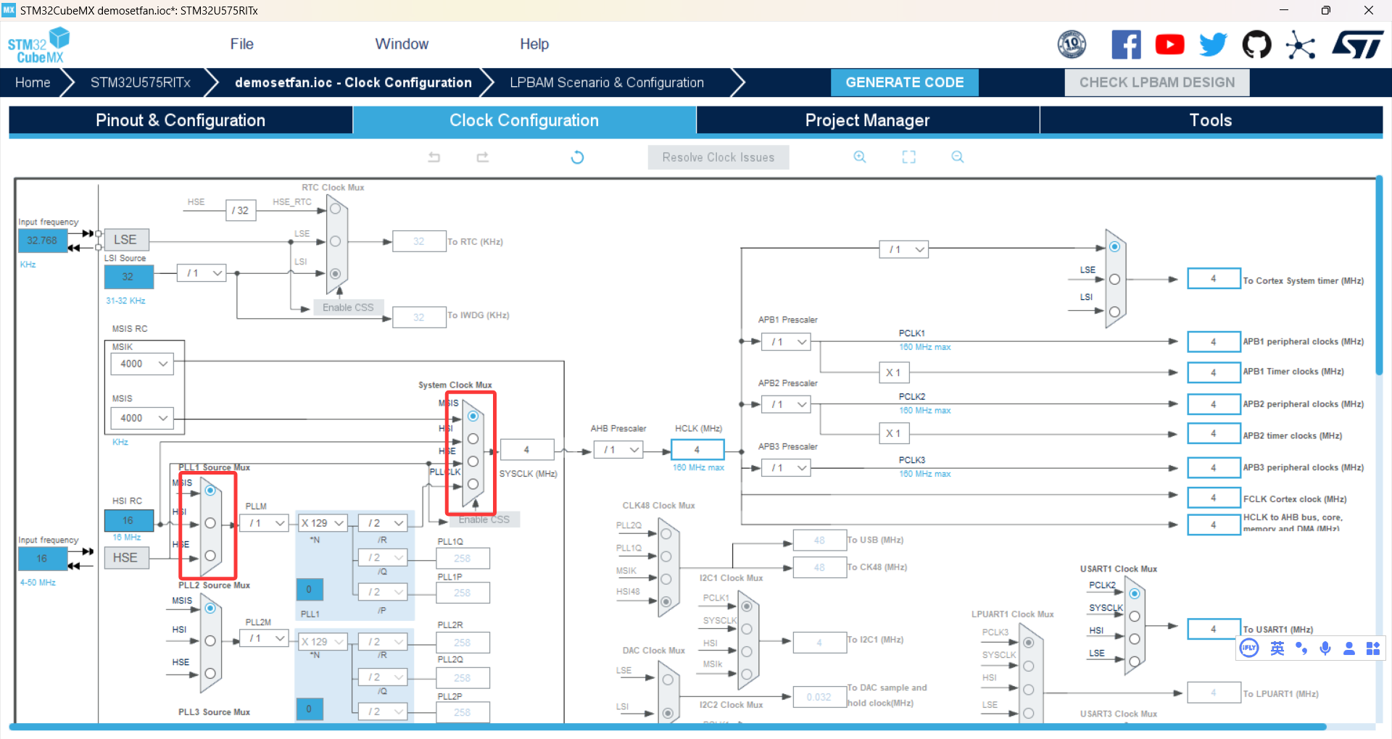The height and width of the screenshot is (739, 1392).
Task: Switch to Pinout & Configuration tab
Action: click(x=181, y=120)
